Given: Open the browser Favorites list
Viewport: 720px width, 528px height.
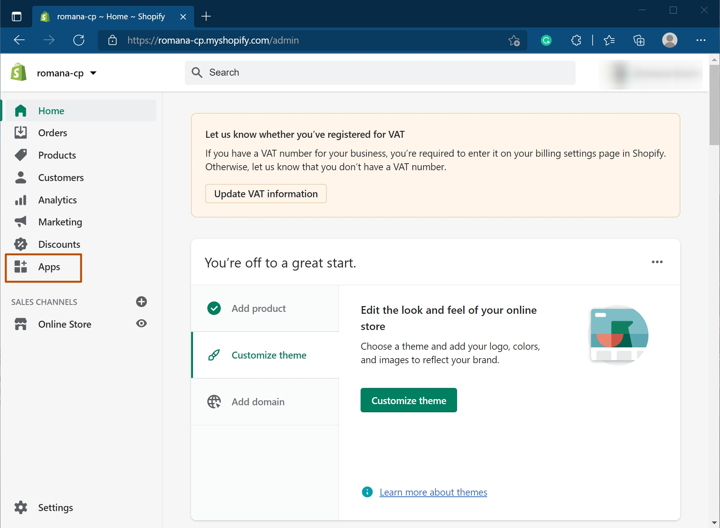Looking at the screenshot, I should tap(609, 40).
